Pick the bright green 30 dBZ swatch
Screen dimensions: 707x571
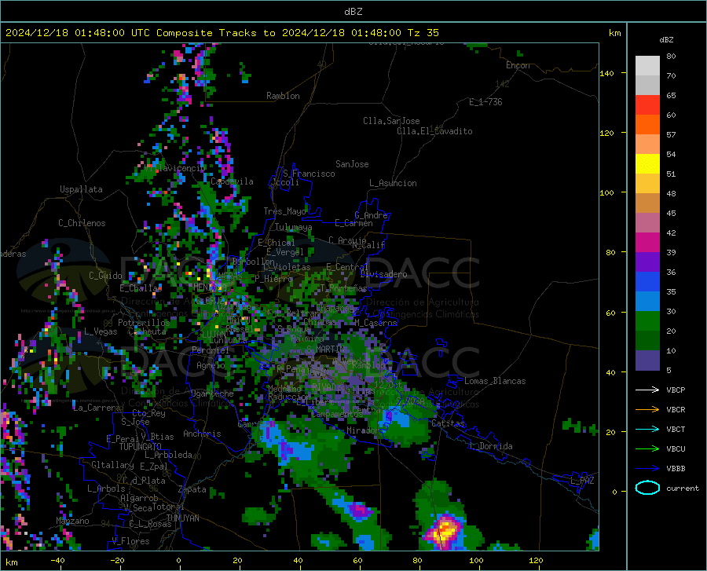pos(647,321)
